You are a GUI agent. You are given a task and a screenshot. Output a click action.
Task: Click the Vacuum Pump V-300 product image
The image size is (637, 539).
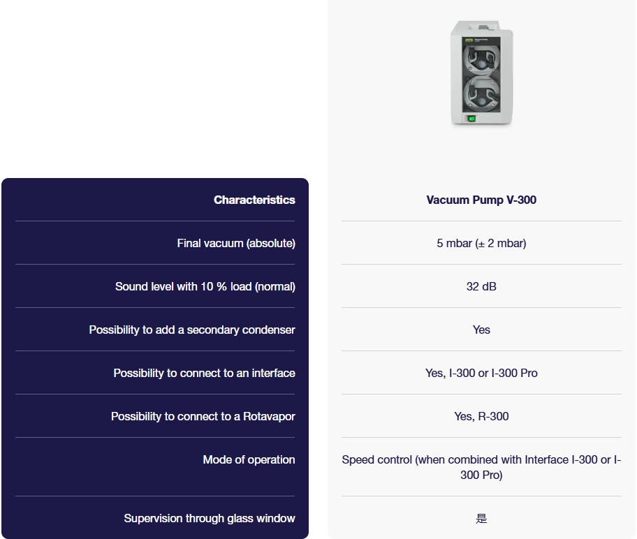(x=481, y=73)
